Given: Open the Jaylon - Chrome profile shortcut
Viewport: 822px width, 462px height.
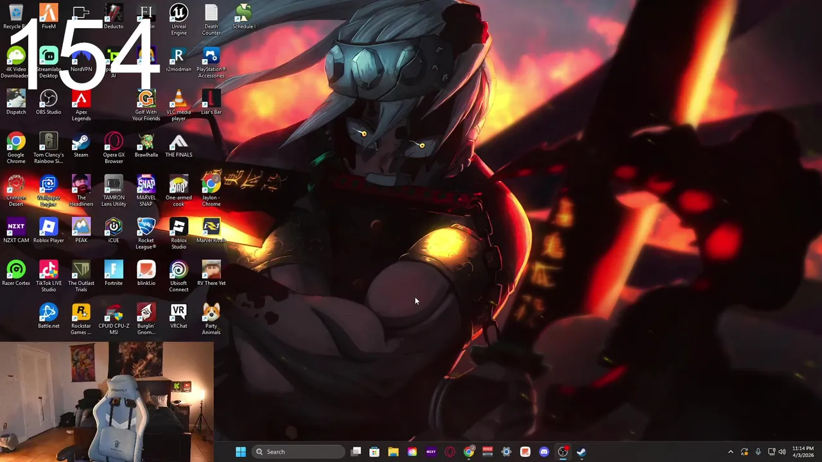Looking at the screenshot, I should [211, 191].
